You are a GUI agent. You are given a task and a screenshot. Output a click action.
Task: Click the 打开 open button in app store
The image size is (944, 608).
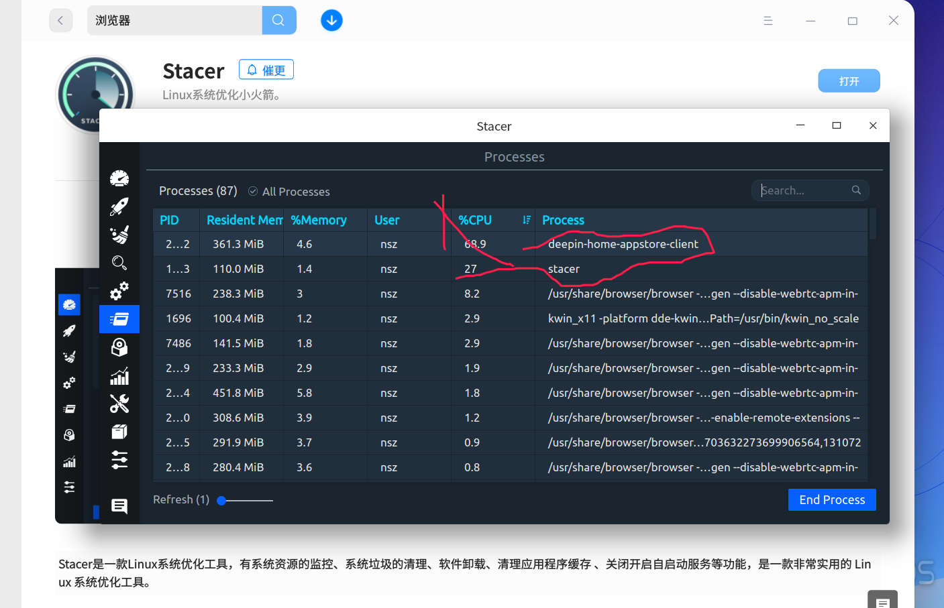tap(849, 81)
